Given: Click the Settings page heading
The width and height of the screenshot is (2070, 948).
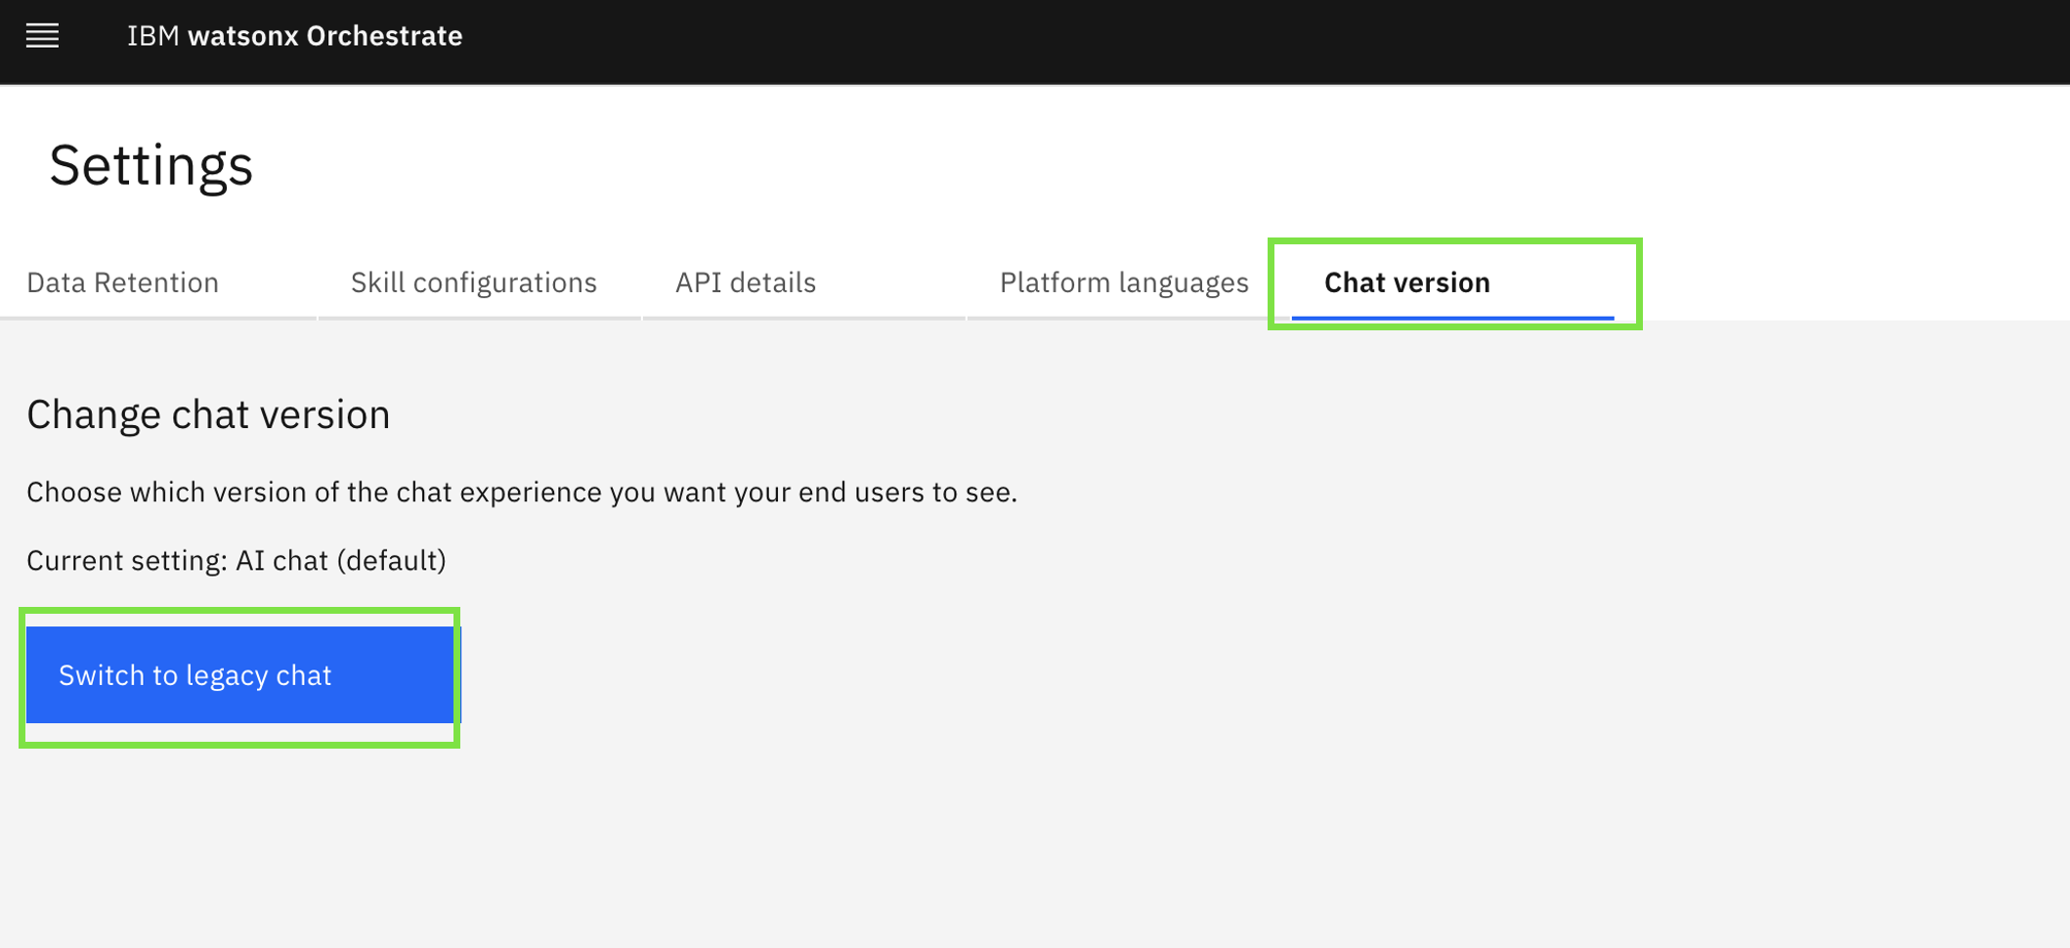Looking at the screenshot, I should click(151, 164).
